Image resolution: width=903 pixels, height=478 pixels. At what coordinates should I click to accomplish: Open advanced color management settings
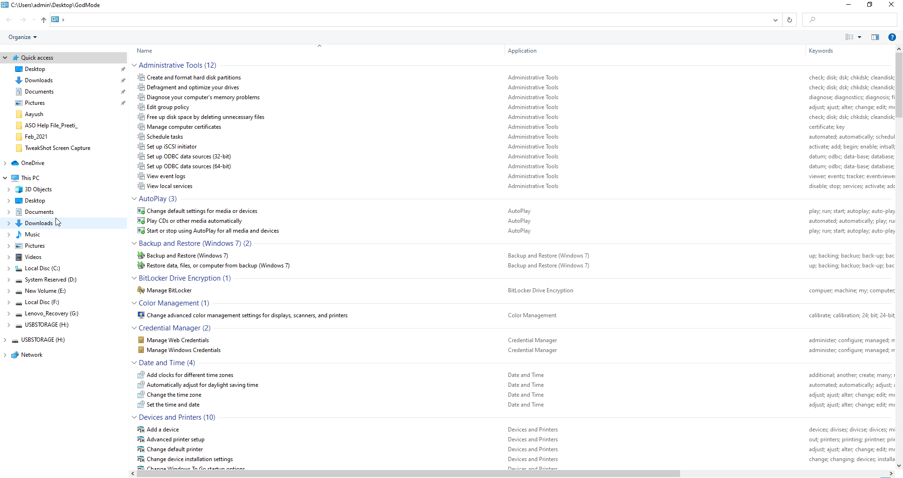pyautogui.click(x=247, y=315)
